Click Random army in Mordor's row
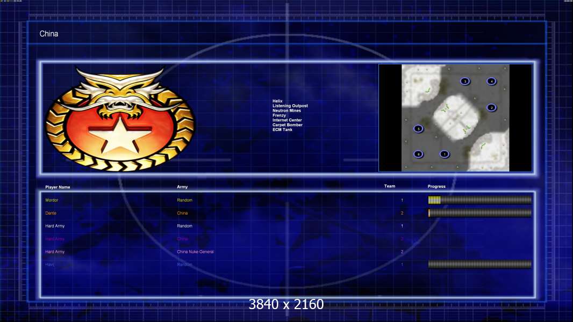 pyautogui.click(x=184, y=200)
